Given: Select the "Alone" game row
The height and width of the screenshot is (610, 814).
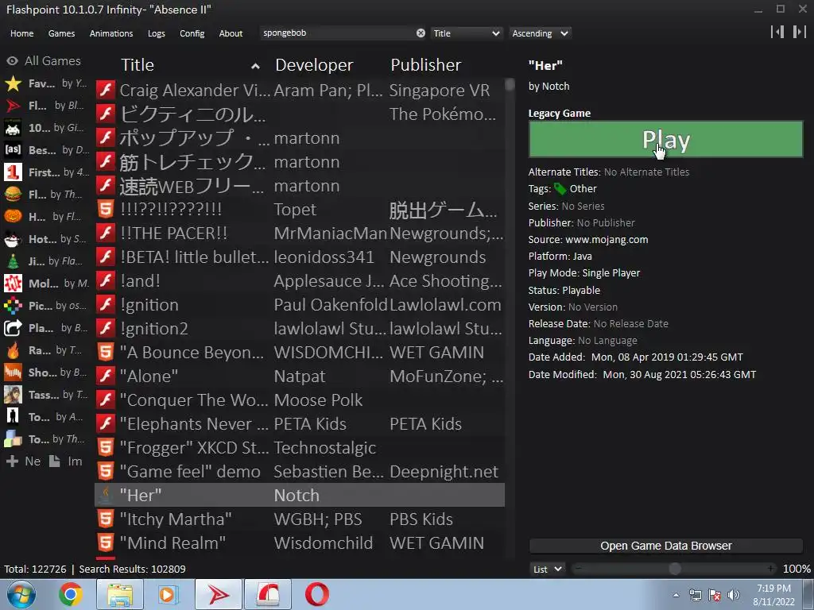Looking at the screenshot, I should (x=300, y=376).
